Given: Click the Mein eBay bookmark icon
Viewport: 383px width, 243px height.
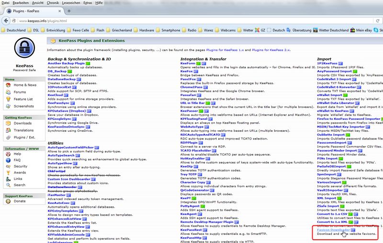Looking at the screenshot, I should click(352, 30).
